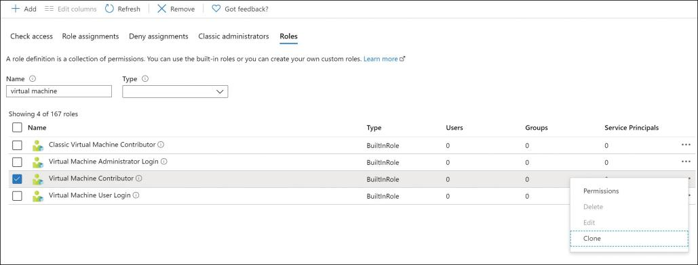The height and width of the screenshot is (265, 698).
Task: Click the Name filter input field
Action: click(59, 91)
